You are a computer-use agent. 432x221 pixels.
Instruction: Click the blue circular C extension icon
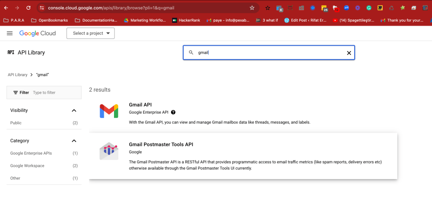point(312,8)
